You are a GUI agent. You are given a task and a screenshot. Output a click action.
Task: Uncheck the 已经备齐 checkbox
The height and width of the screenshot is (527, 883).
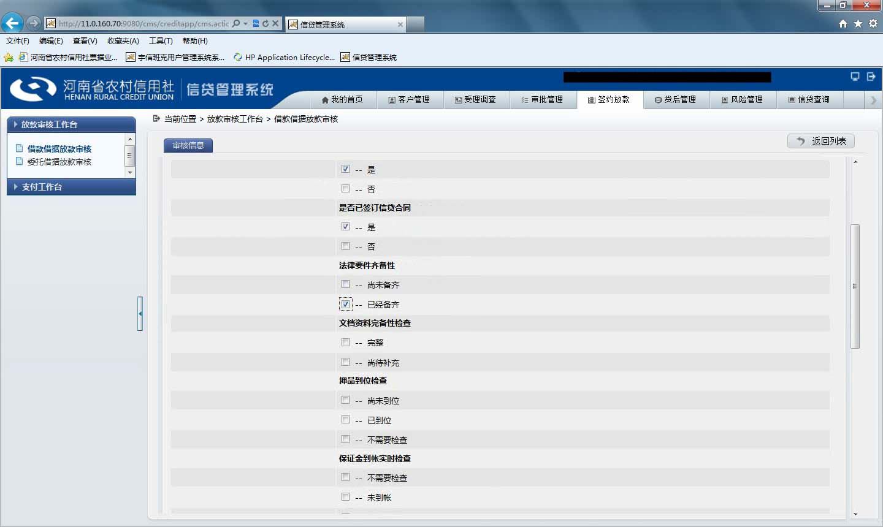pyautogui.click(x=346, y=304)
